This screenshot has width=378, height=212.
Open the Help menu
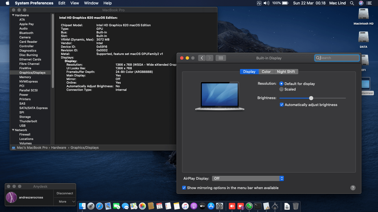coord(108,3)
